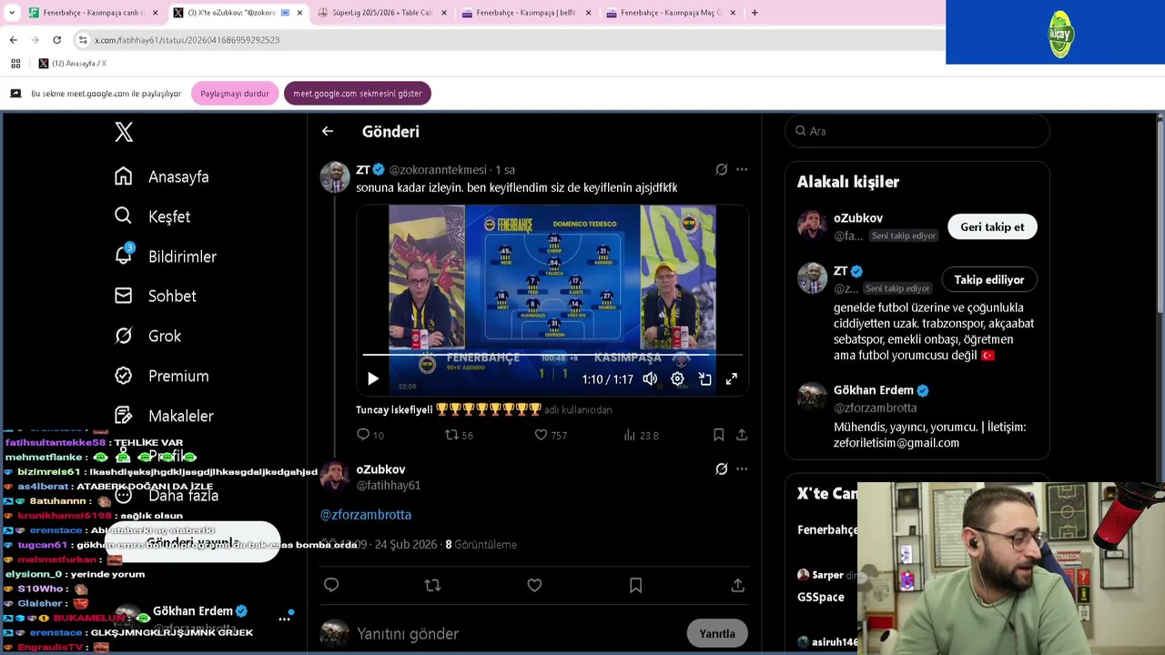Click Paylaşmayı durdur button
The image size is (1165, 655).
coord(235,94)
